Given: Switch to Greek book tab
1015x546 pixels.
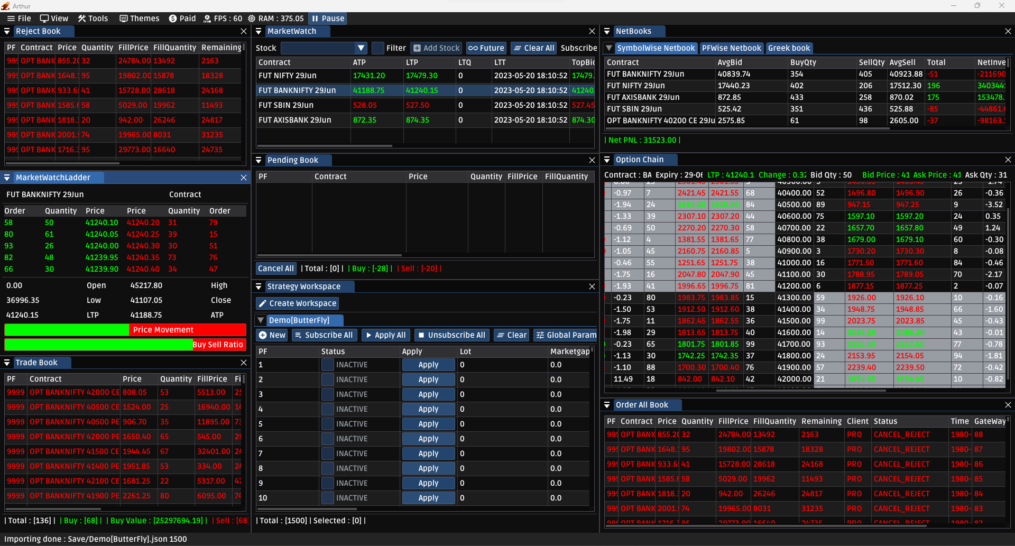Looking at the screenshot, I should 789,48.
